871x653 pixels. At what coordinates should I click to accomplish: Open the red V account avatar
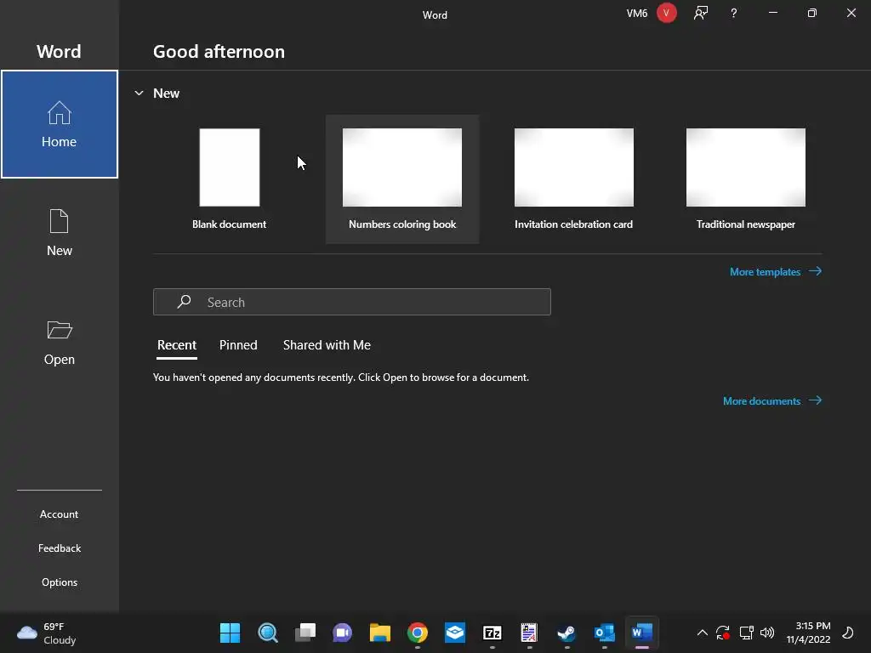667,13
